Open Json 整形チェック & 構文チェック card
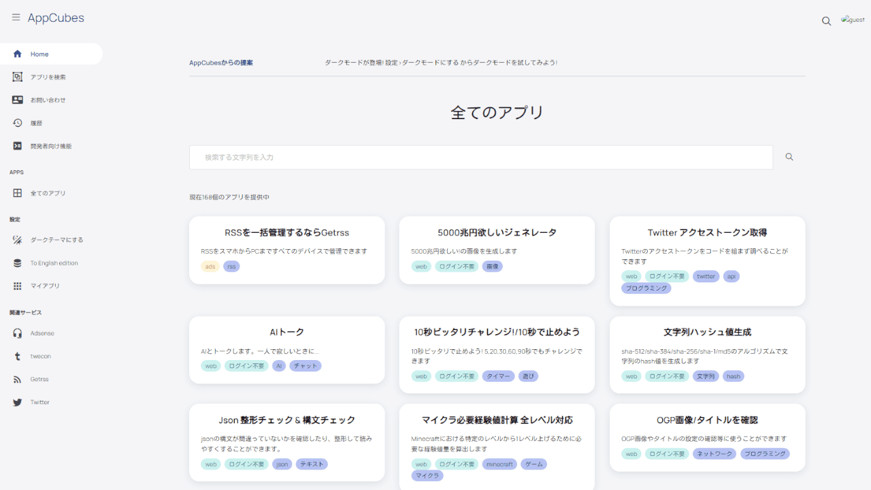 [x=286, y=442]
